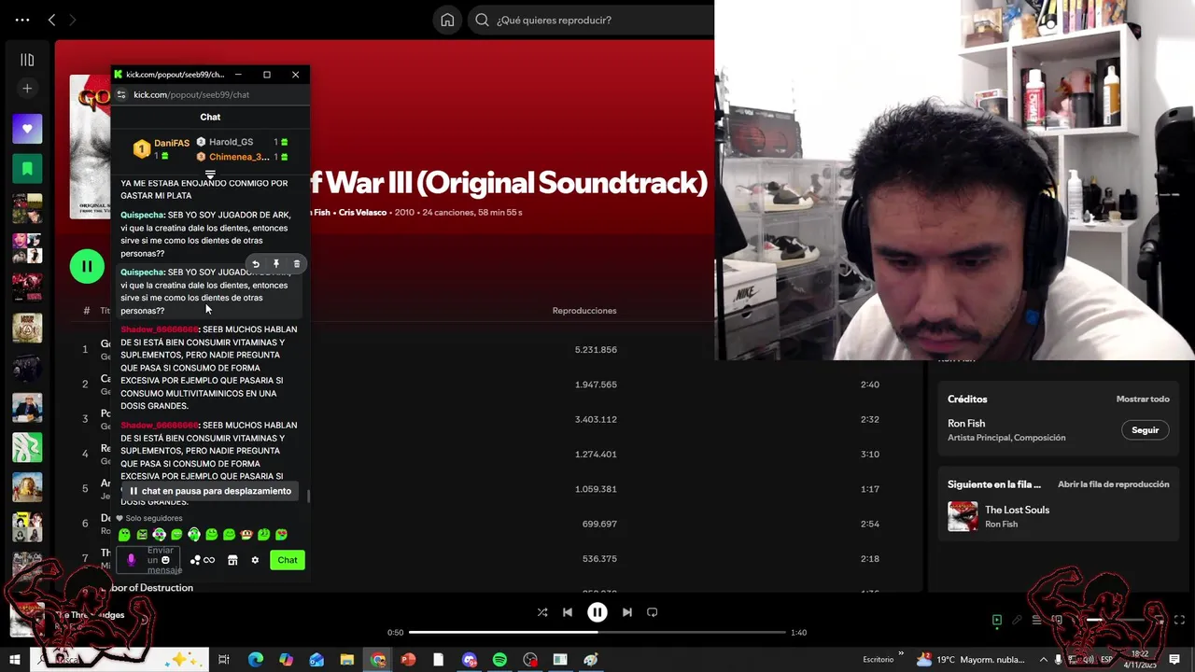Open emoji picker in chat message box
Screen dimensions: 1195x672
165,560
